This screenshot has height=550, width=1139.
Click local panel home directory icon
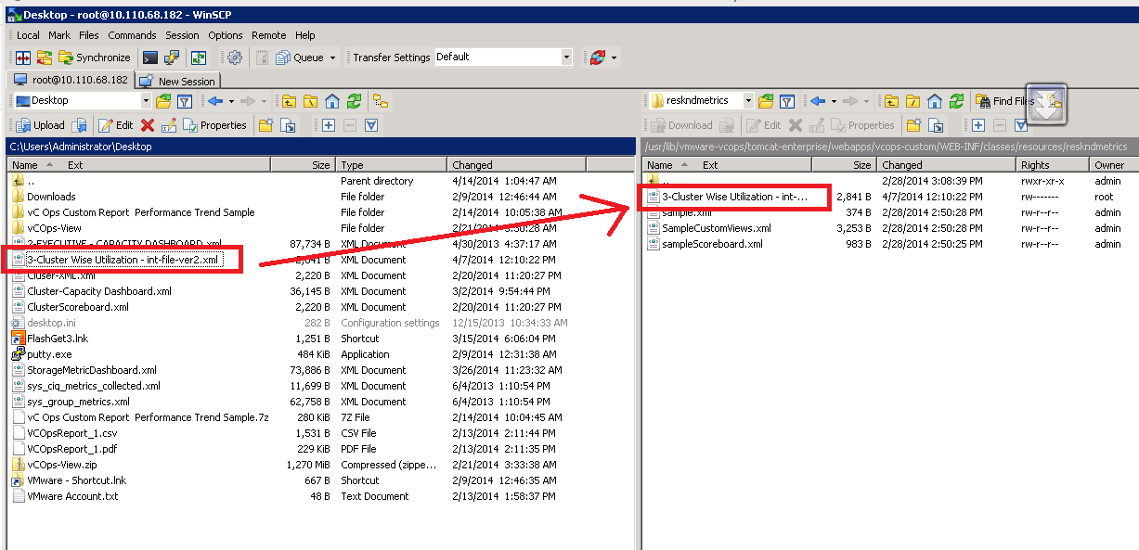coord(331,101)
